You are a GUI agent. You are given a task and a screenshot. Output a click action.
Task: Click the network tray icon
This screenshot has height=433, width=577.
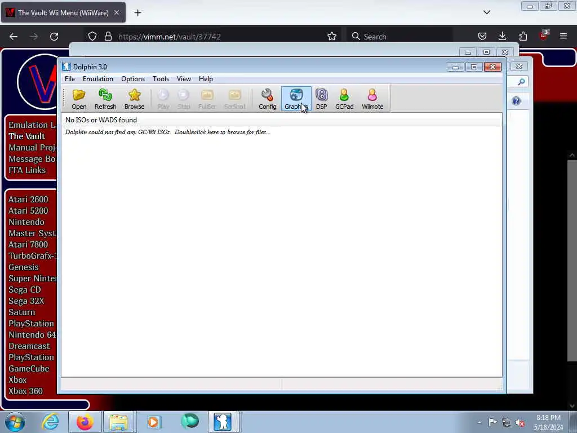pos(507,422)
